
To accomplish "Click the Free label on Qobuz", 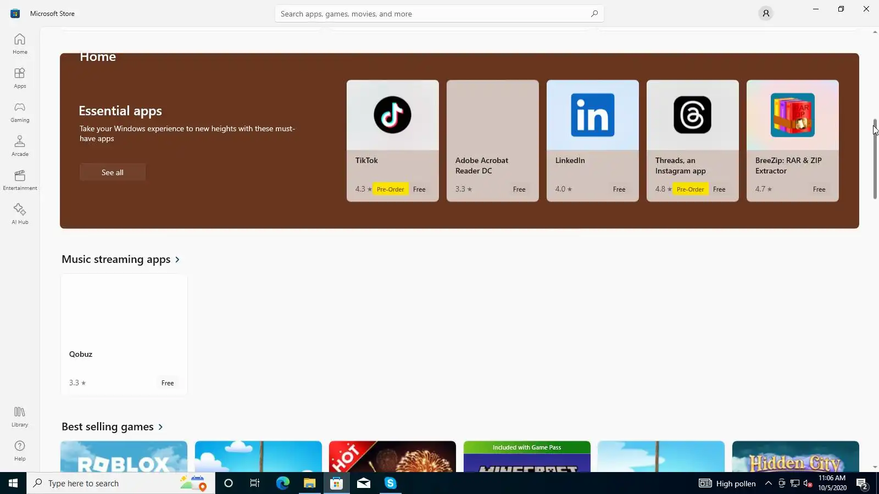I will click(168, 383).
